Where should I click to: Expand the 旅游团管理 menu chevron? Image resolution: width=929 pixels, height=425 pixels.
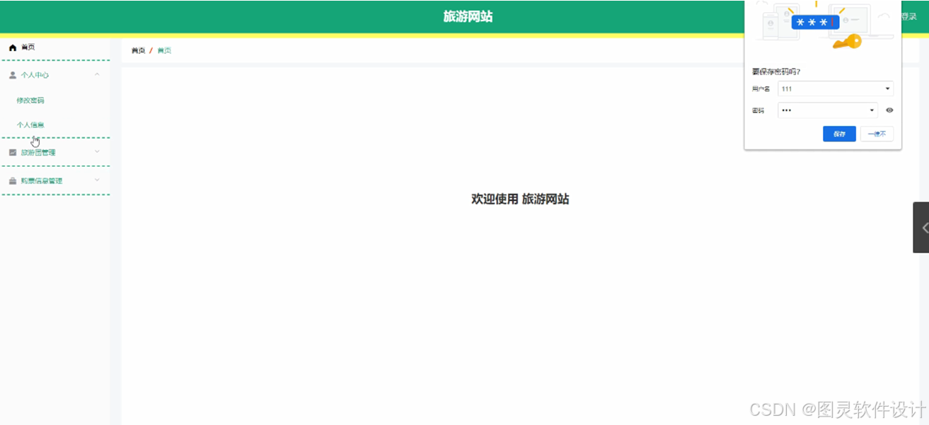(97, 151)
